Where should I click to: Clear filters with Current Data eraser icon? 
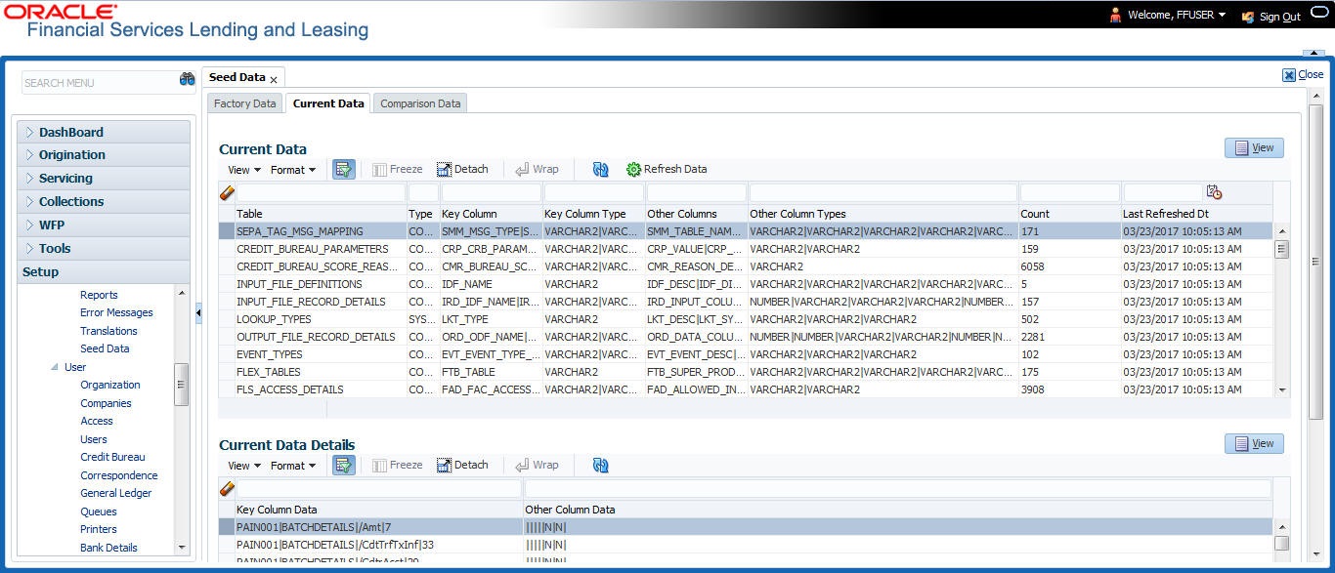(x=227, y=193)
